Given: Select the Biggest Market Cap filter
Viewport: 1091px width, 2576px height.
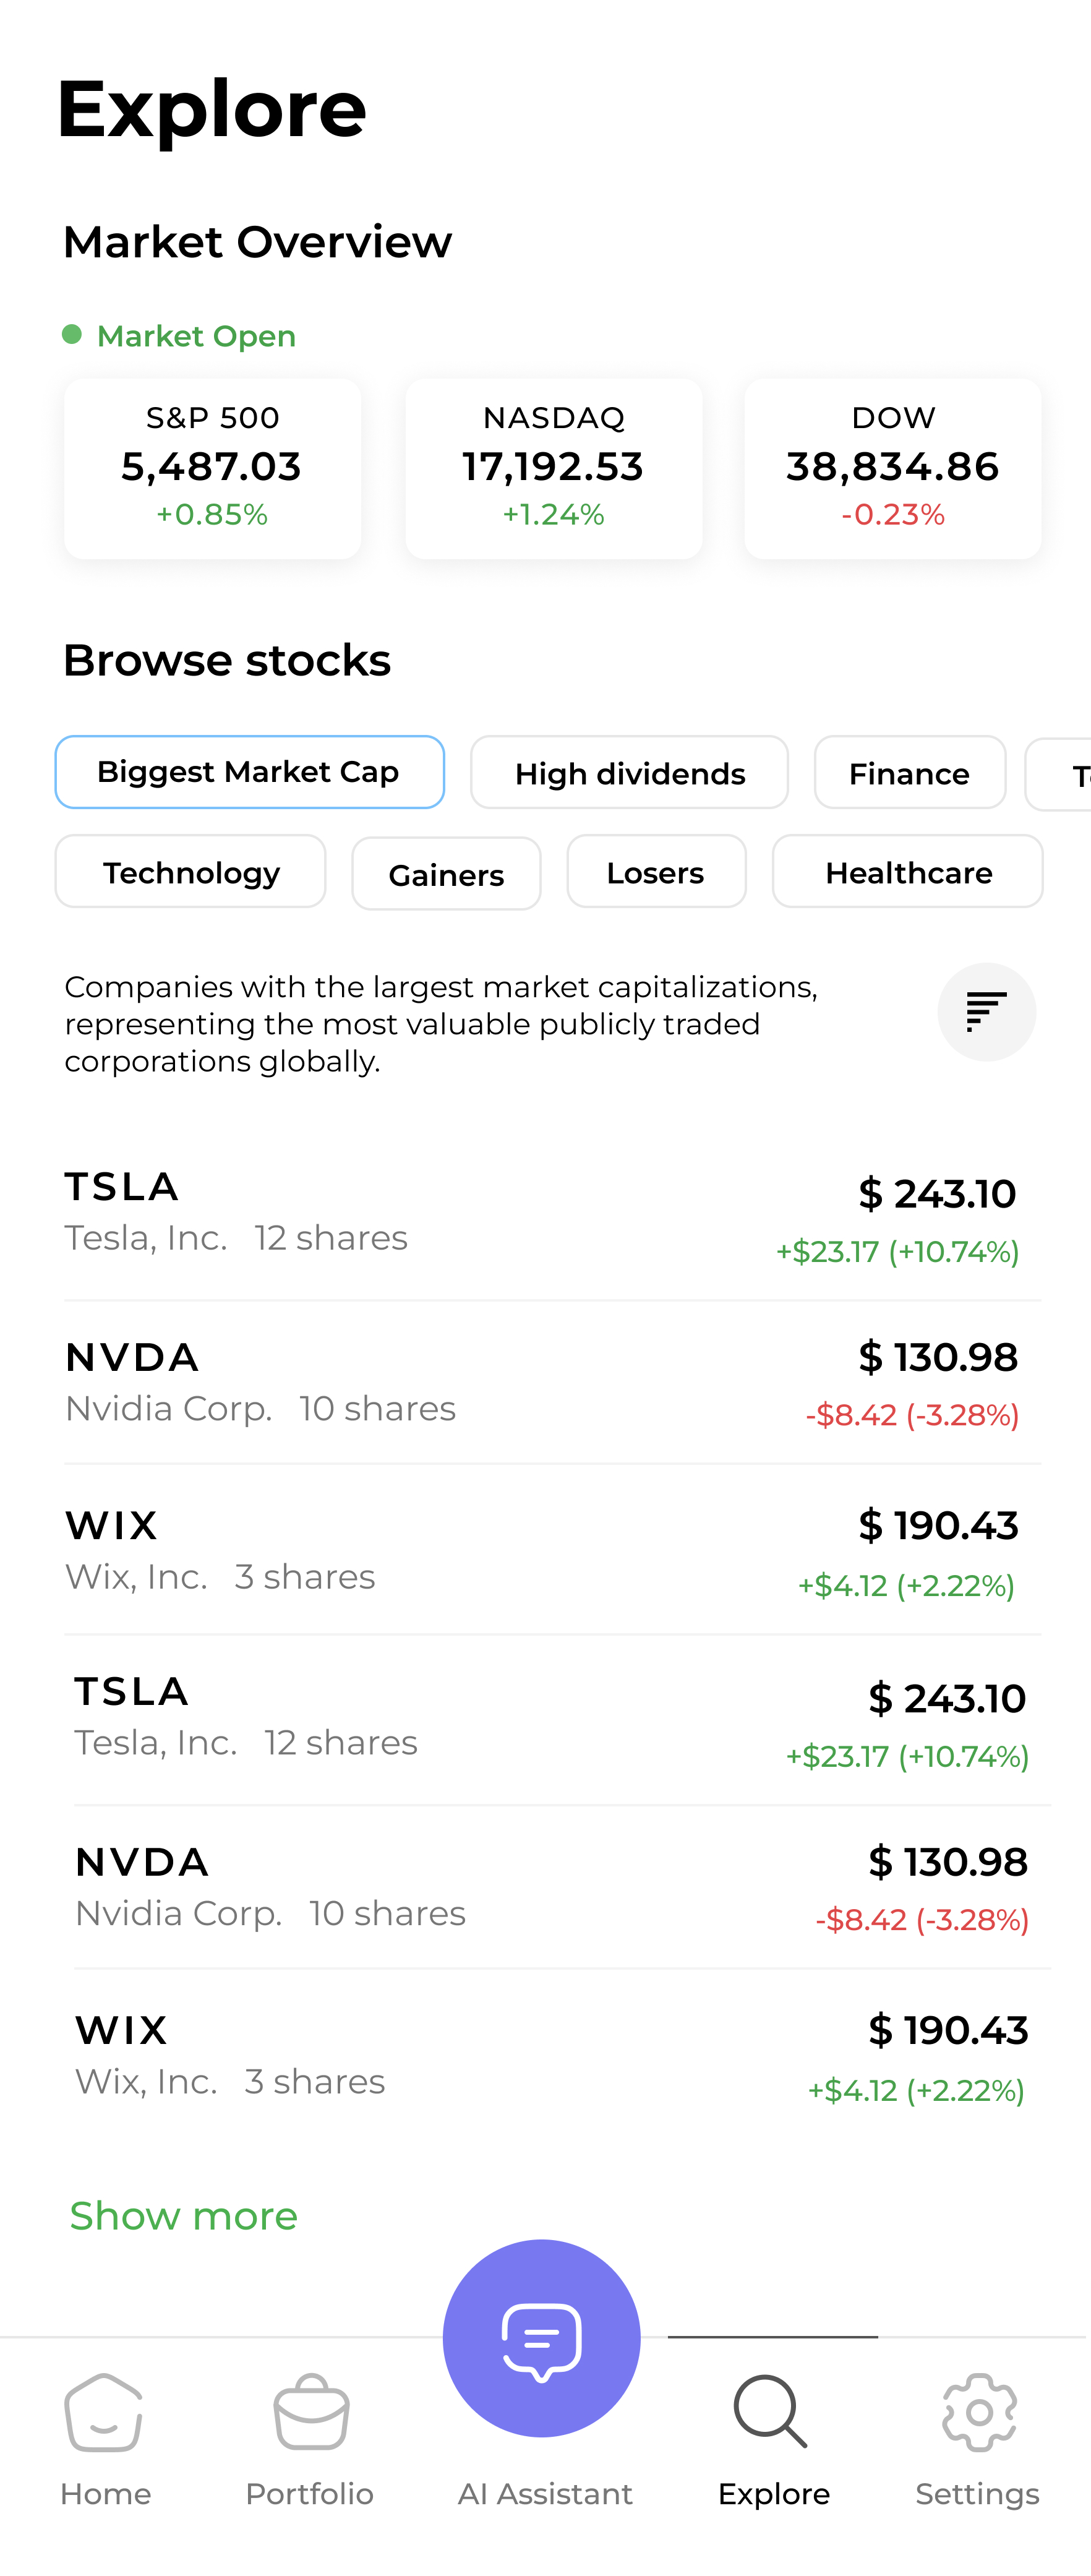Looking at the screenshot, I should [x=249, y=772].
